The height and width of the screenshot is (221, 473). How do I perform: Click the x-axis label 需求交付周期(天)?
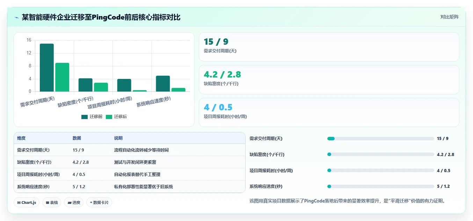(37, 102)
